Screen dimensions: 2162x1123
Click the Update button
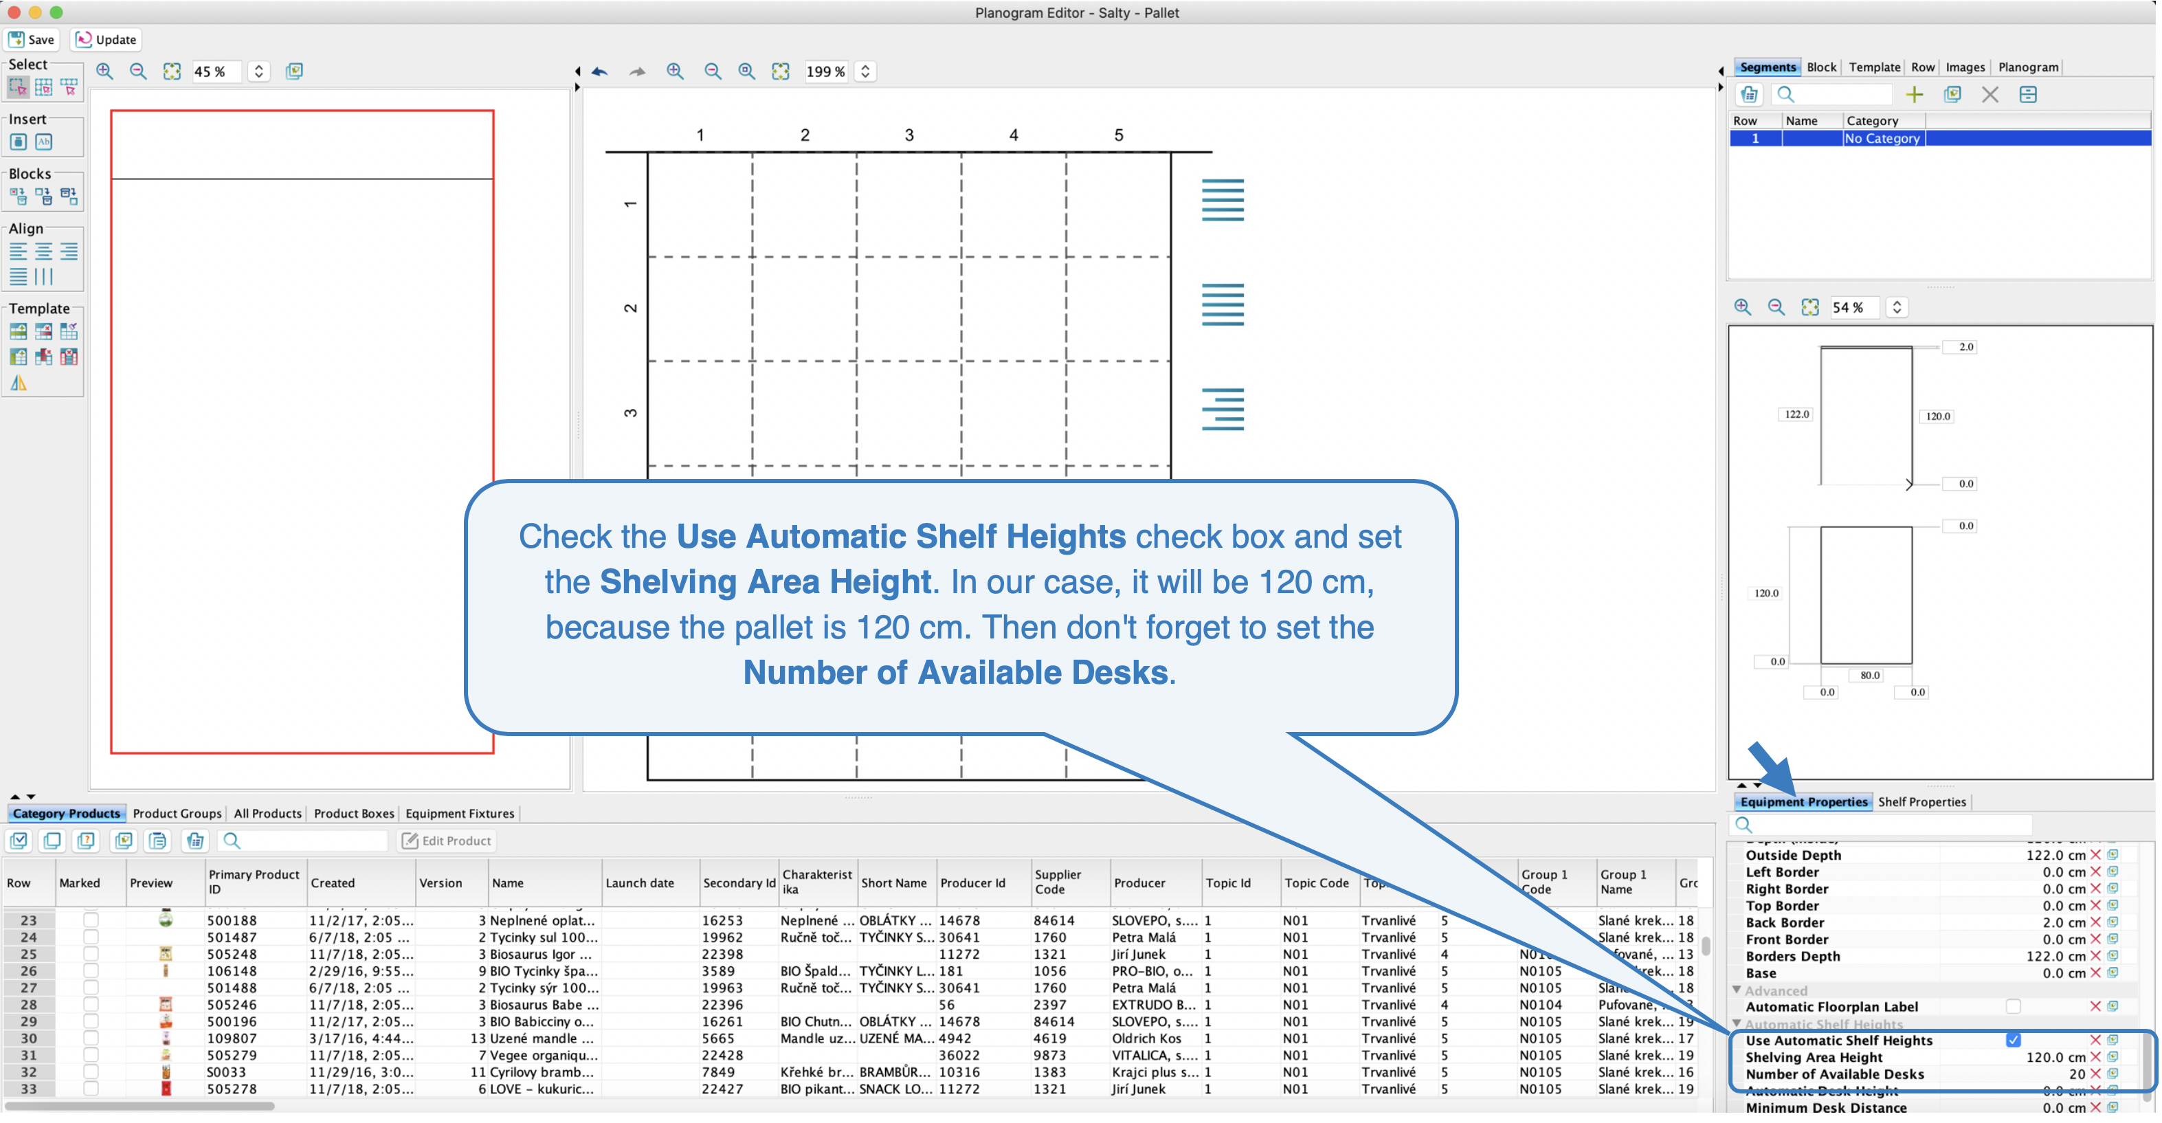pyautogui.click(x=107, y=39)
